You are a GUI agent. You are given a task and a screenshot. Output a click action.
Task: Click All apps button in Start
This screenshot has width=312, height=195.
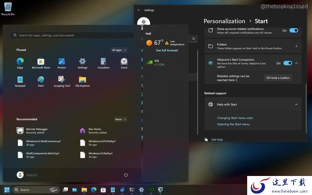click(119, 50)
